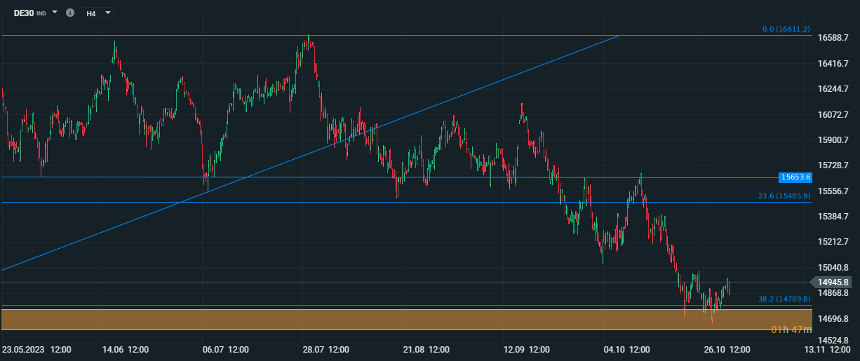This screenshot has width=860, height=361.
Task: Click the 28.07 12:00 date label
Action: click(327, 349)
